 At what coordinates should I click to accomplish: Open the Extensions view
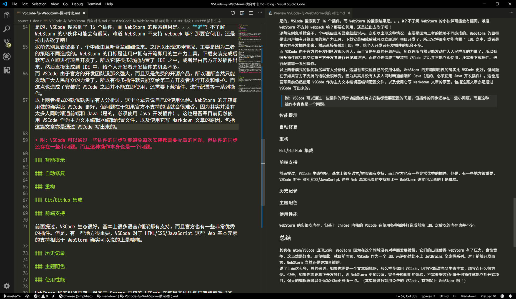[x=7, y=70]
